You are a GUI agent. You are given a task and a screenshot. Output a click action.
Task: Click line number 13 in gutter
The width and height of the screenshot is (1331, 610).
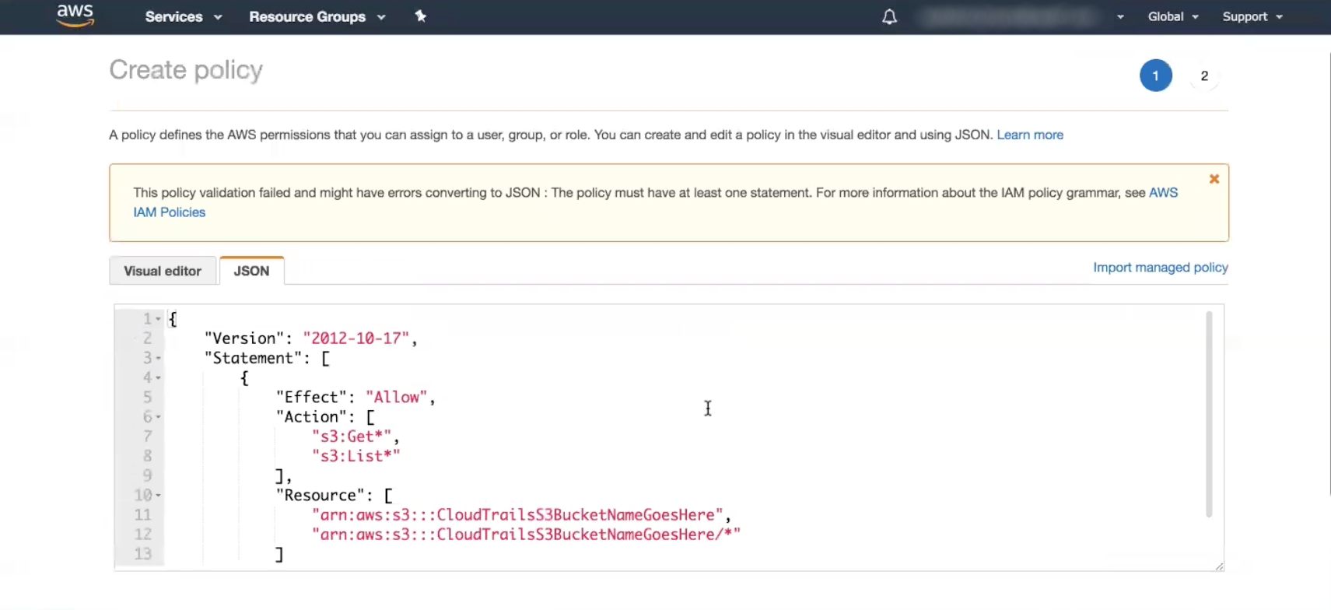pyautogui.click(x=143, y=554)
